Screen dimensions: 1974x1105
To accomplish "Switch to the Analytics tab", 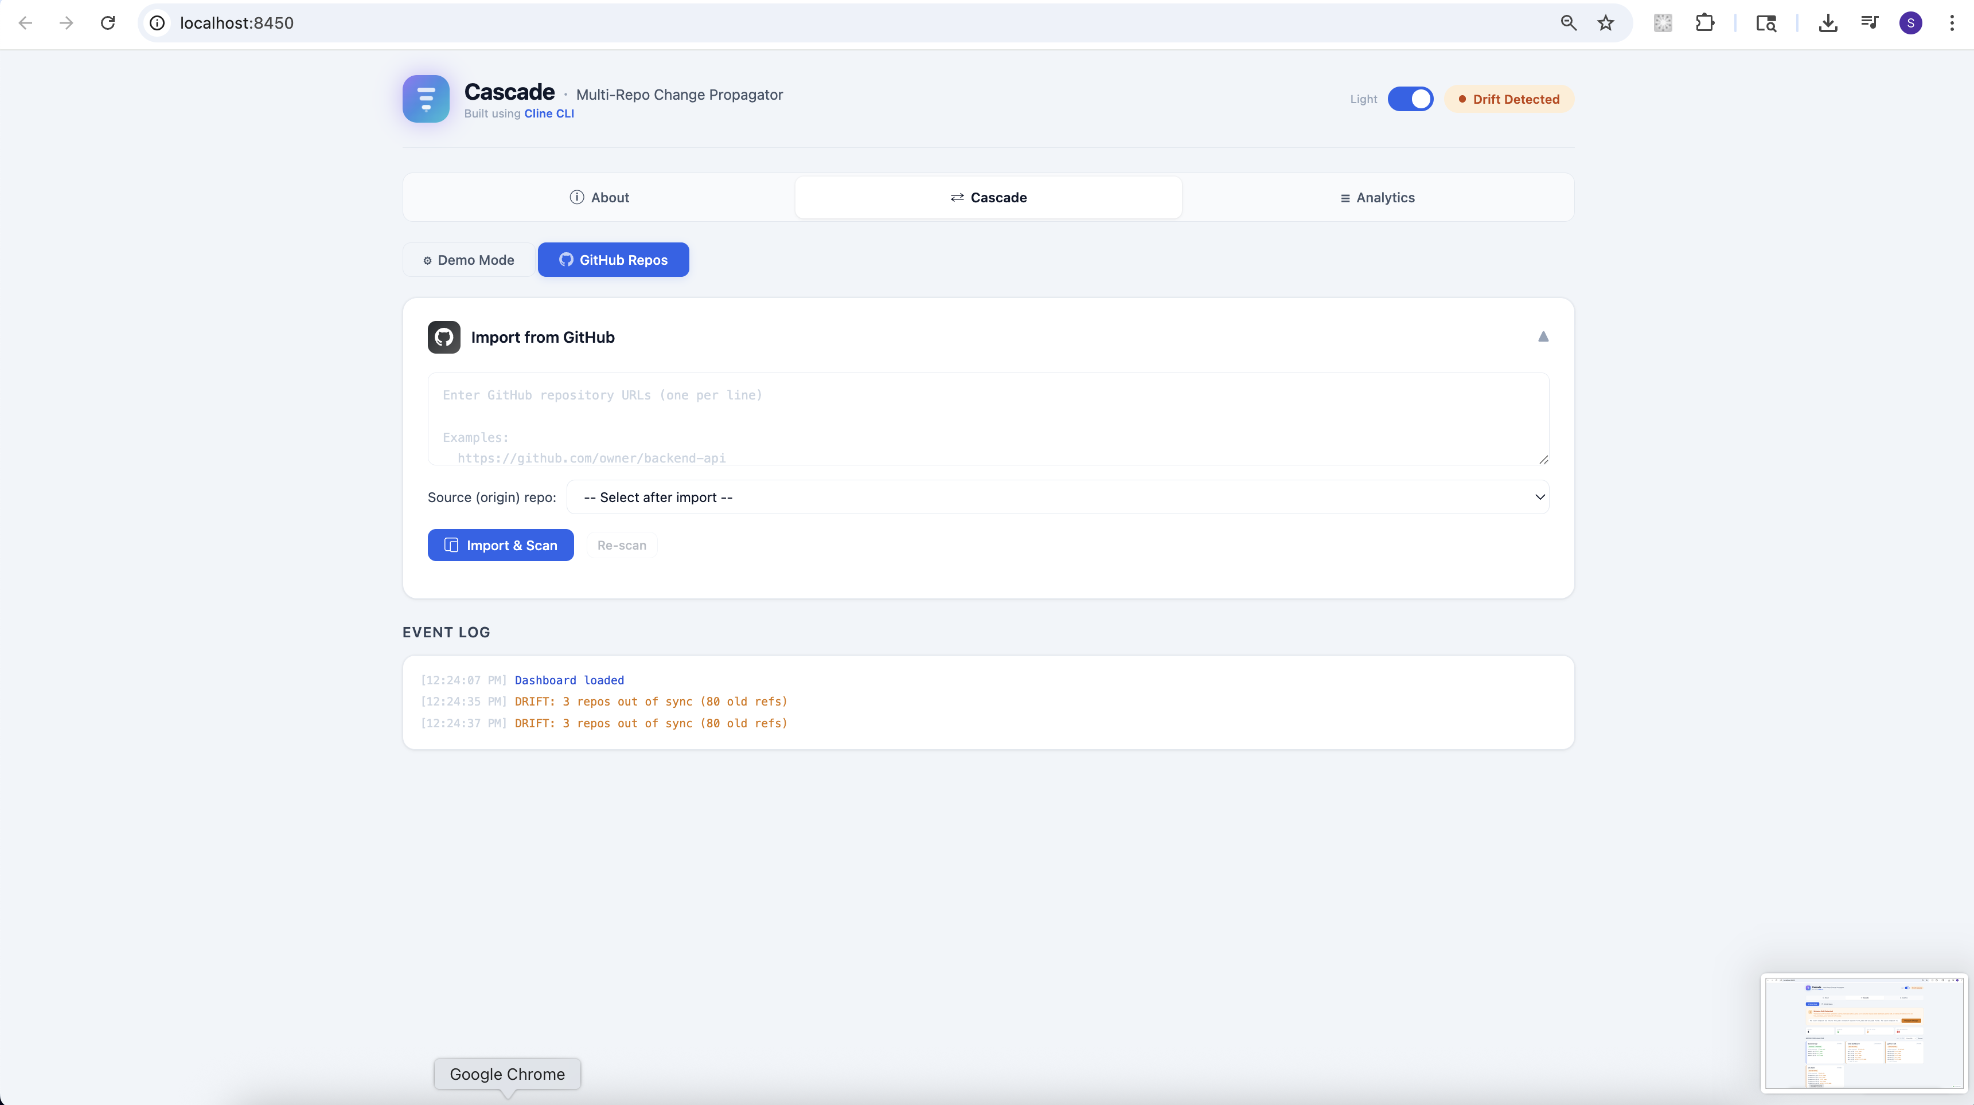I will [x=1377, y=198].
